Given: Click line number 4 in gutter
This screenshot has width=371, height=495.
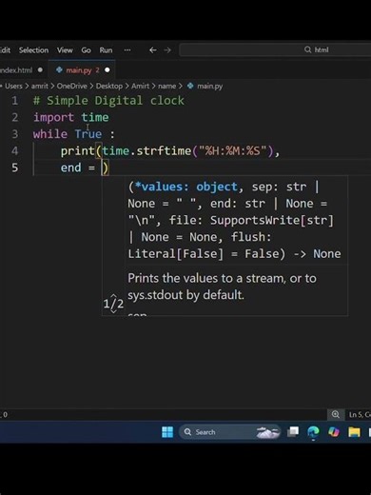Looking at the screenshot, I should [15, 150].
